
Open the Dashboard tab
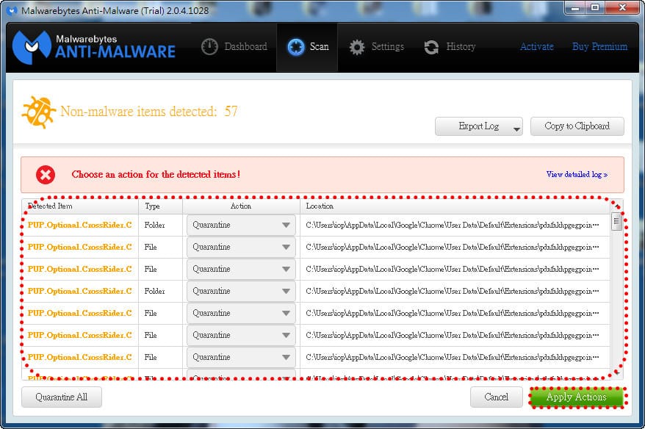click(x=234, y=47)
